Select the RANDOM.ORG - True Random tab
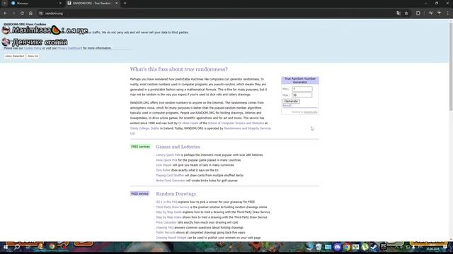This screenshot has width=453, height=254. pyautogui.click(x=92, y=3)
